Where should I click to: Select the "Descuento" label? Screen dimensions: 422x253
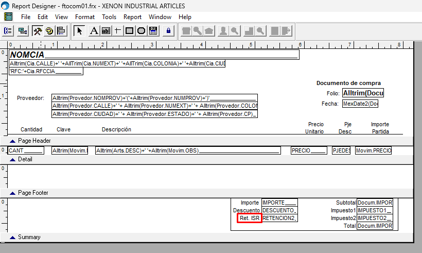(x=247, y=210)
